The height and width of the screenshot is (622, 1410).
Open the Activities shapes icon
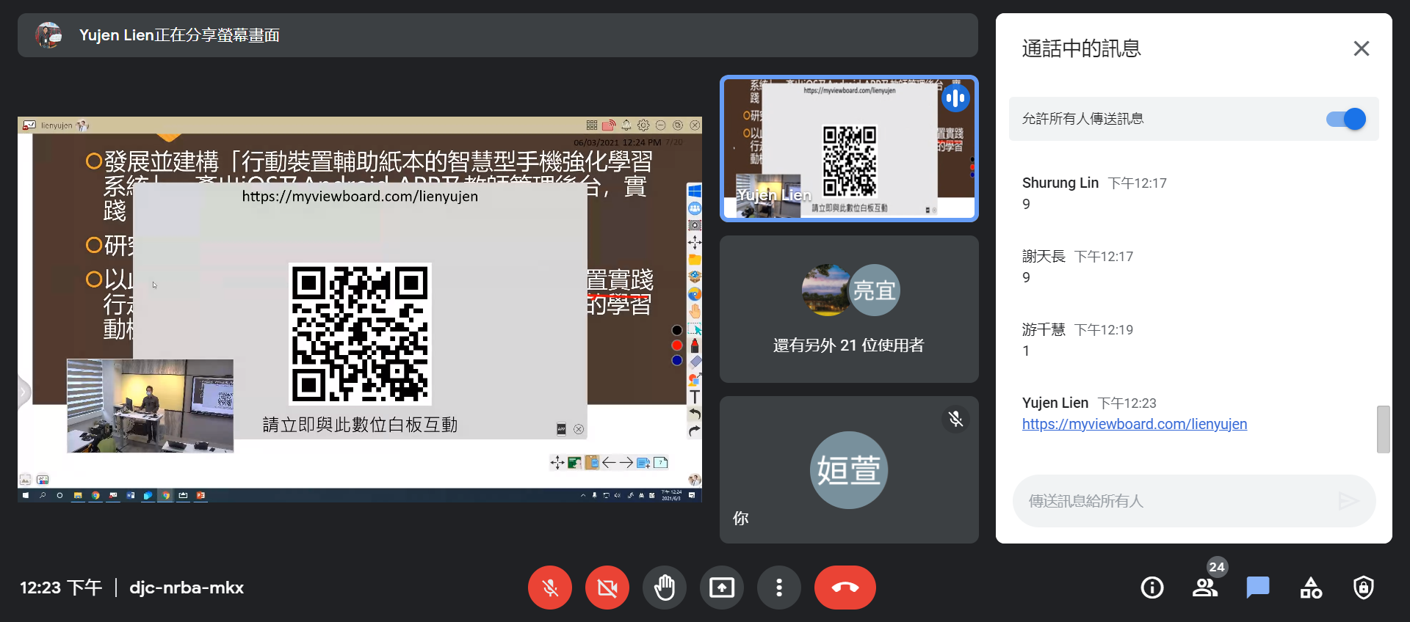pyautogui.click(x=1311, y=588)
